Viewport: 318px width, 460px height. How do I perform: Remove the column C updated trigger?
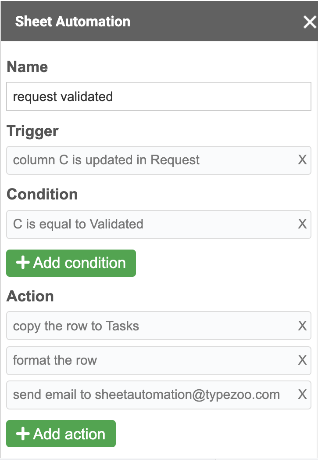[302, 160]
